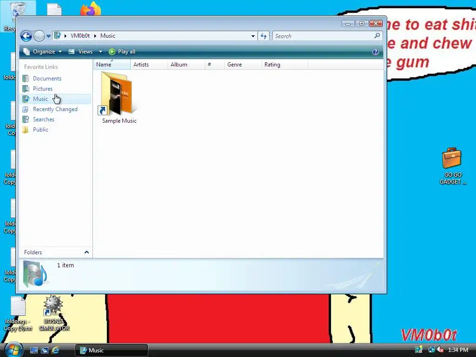Open Help with the question mark icon
This screenshot has width=476, height=357.
click(x=376, y=52)
